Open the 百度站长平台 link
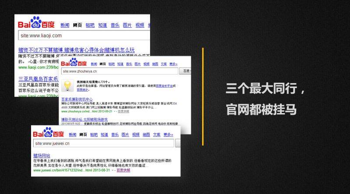350x194 pixels. (x=164, y=86)
